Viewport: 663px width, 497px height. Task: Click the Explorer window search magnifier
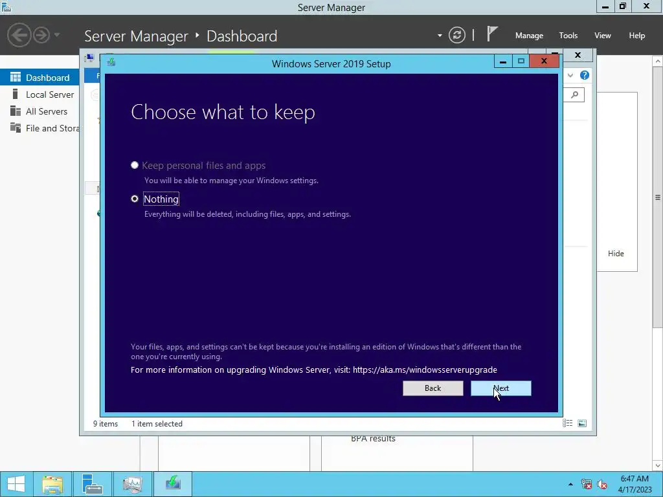[575, 94]
